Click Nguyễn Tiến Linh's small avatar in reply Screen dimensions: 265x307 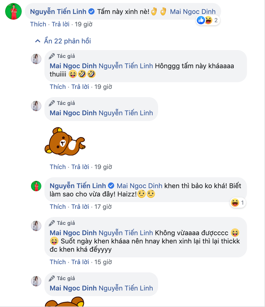pyautogui.click(x=36, y=186)
